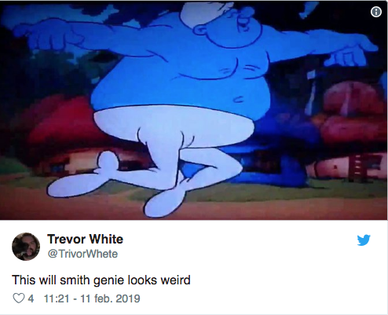The height and width of the screenshot is (315, 388).
Task: Click the character's outstretched left-side hand
Action: coord(49,35)
